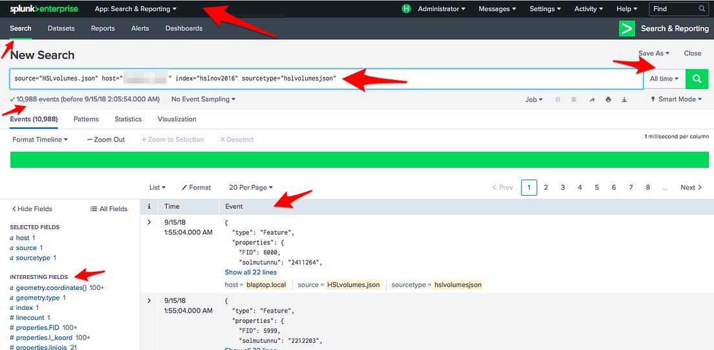The width and height of the screenshot is (714, 350).
Task: Open All Fields dialog
Action: (109, 209)
